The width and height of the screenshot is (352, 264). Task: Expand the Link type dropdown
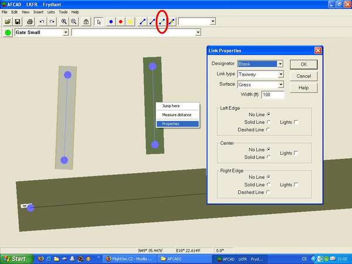(280, 75)
